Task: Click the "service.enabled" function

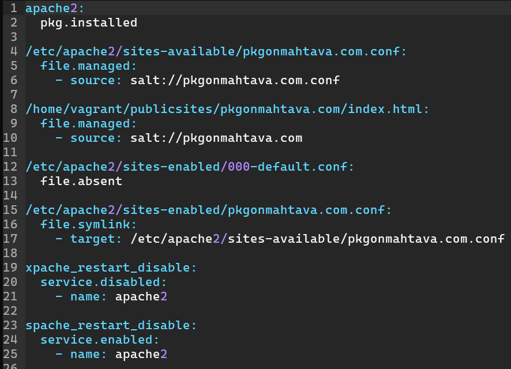Action: (x=98, y=340)
